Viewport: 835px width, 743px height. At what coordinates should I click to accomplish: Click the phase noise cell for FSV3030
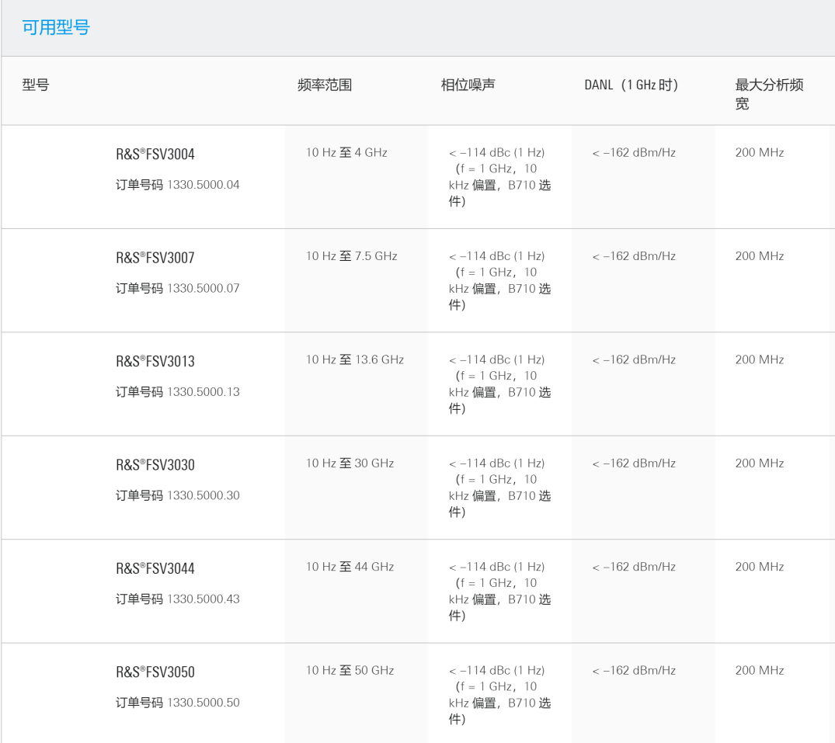pyautogui.click(x=500, y=488)
